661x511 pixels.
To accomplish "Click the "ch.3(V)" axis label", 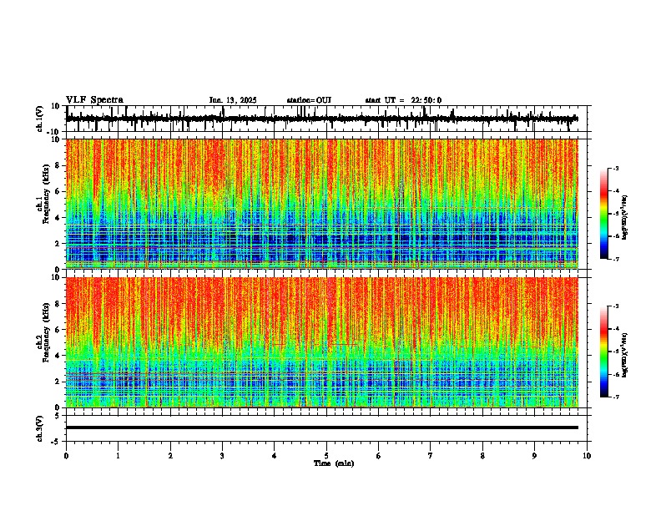I will click(40, 428).
